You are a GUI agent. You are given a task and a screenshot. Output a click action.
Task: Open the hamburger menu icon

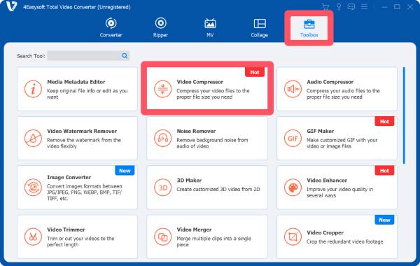pos(364,7)
